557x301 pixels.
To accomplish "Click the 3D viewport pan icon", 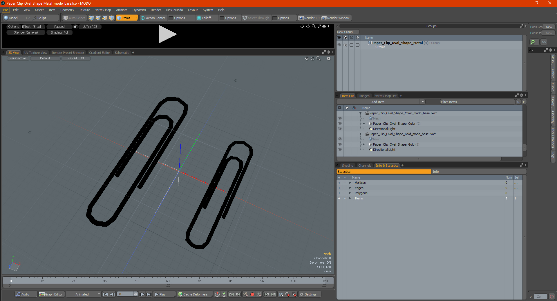I will point(307,58).
